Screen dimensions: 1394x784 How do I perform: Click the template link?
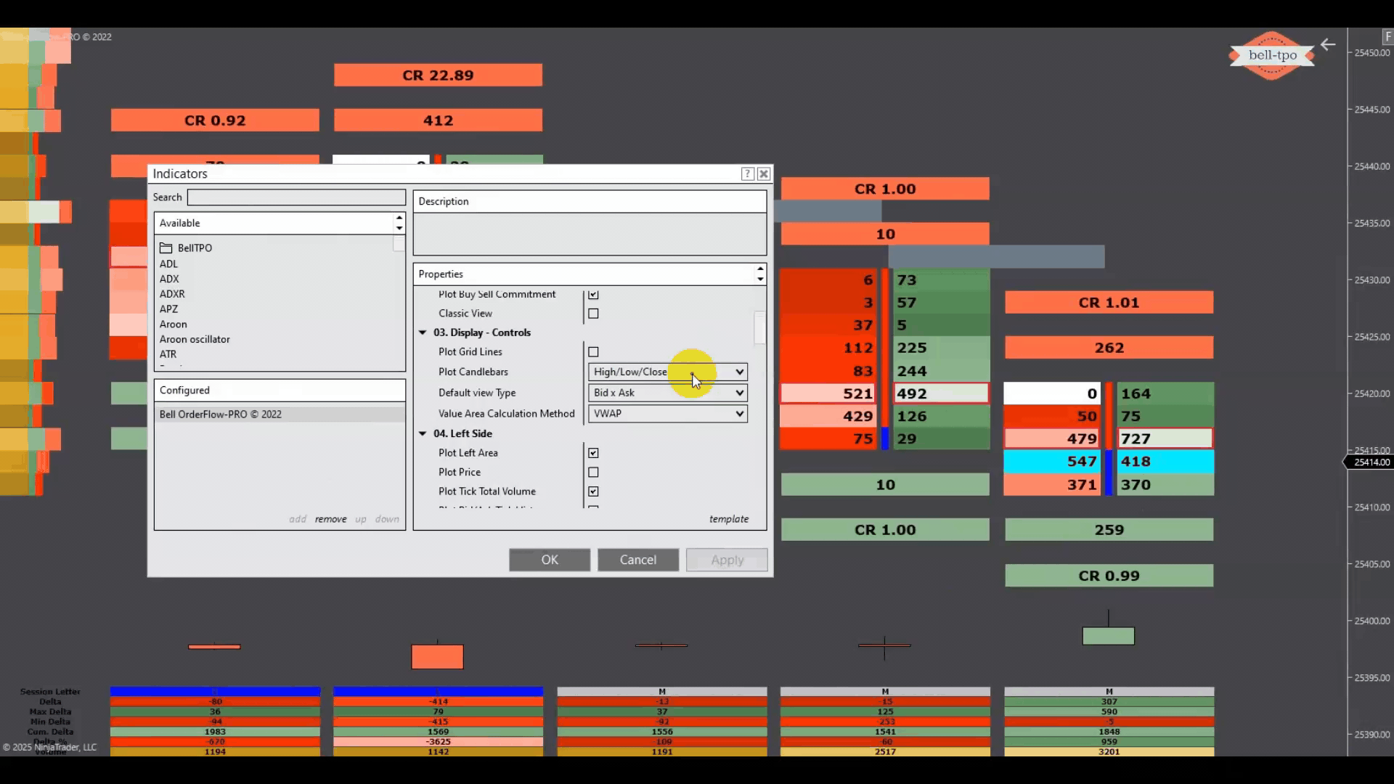[x=728, y=519]
